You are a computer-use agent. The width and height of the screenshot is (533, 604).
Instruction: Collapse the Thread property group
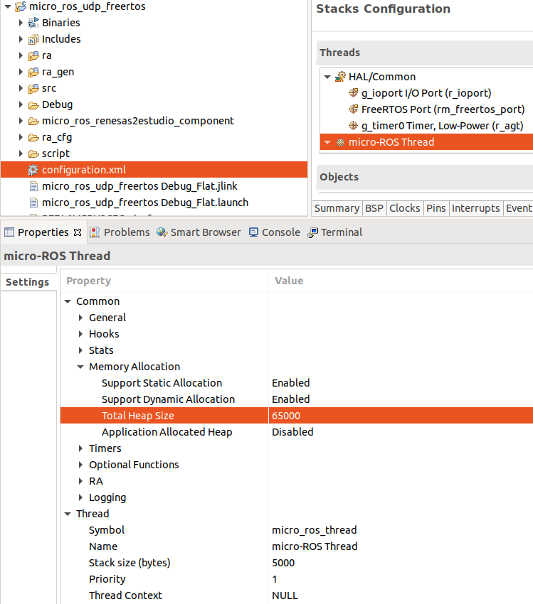tap(68, 514)
